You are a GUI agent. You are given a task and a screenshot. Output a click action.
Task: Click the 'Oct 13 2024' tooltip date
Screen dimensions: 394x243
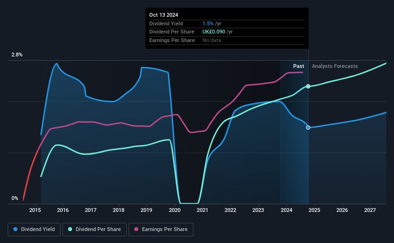tap(164, 15)
